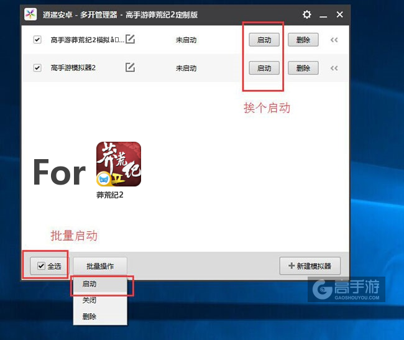Create a new emulator with 新建模拟器

click(x=310, y=266)
